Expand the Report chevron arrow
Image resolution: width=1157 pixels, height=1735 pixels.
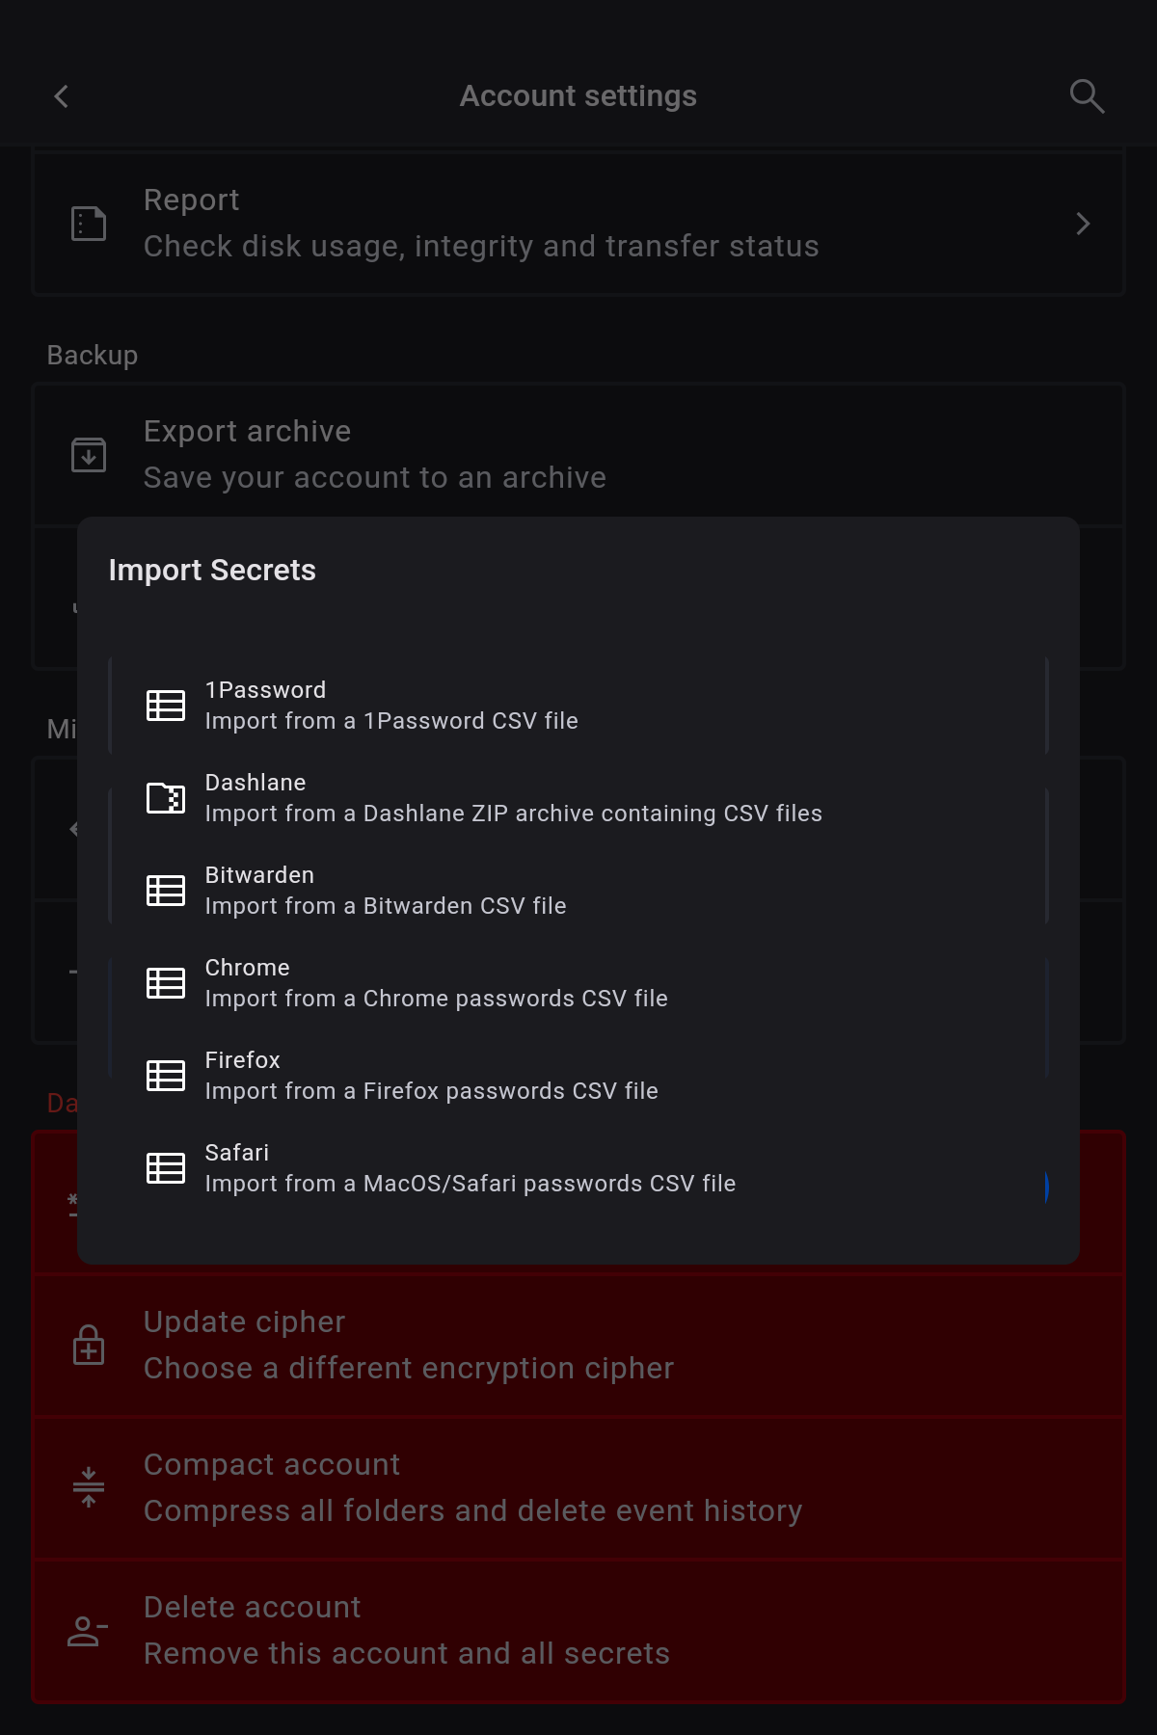click(x=1083, y=224)
